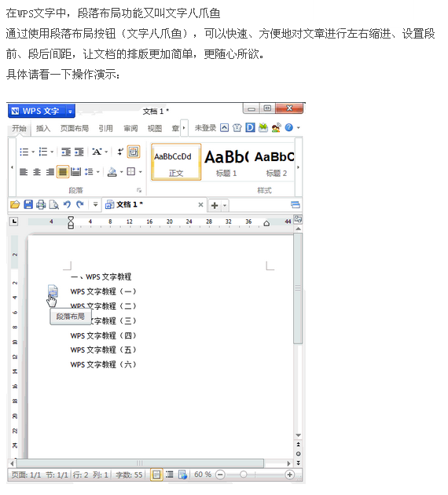Switch to outline view icon

point(170,475)
